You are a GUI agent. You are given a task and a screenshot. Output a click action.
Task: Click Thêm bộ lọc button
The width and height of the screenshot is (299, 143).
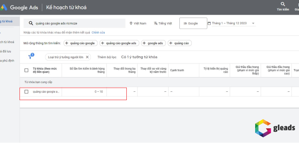click(x=107, y=57)
